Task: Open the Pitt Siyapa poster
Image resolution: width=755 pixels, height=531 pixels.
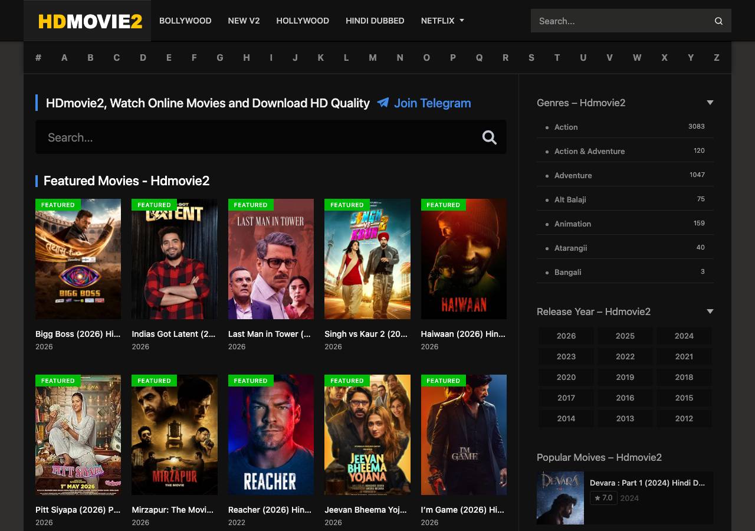Action: click(78, 435)
